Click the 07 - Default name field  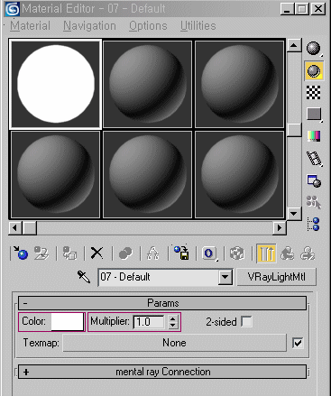[x=159, y=277]
